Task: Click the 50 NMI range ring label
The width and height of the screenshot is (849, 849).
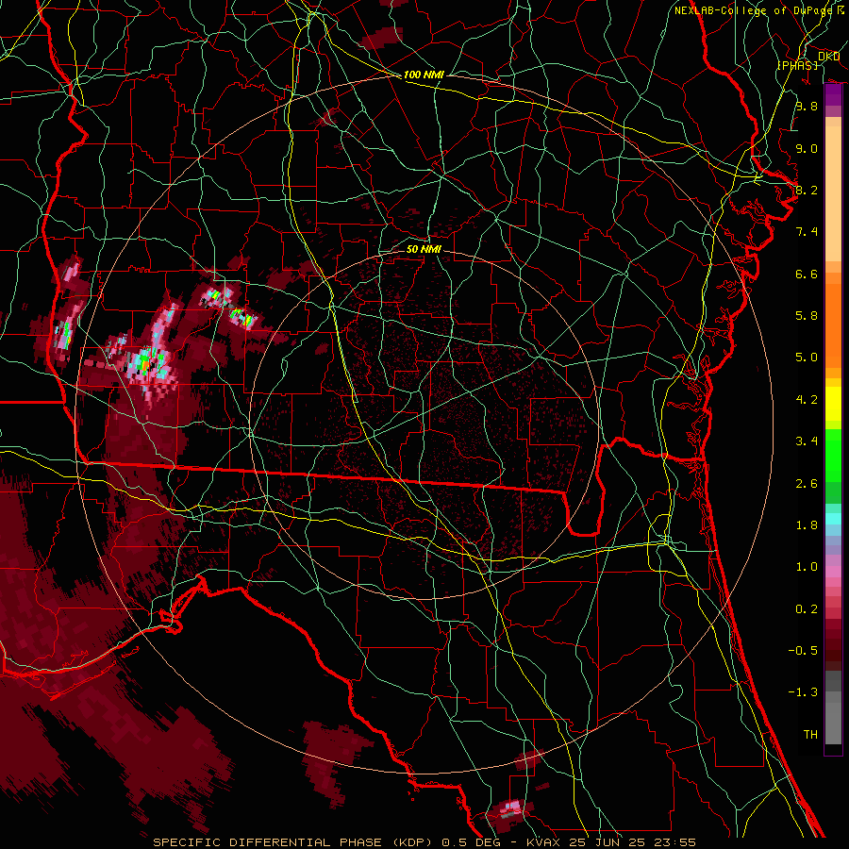Action: click(424, 249)
